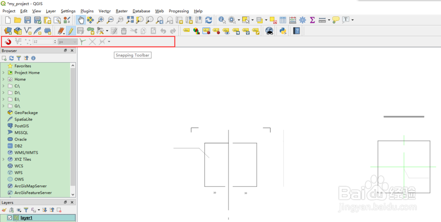Refresh the Browser panel

(x=11, y=58)
